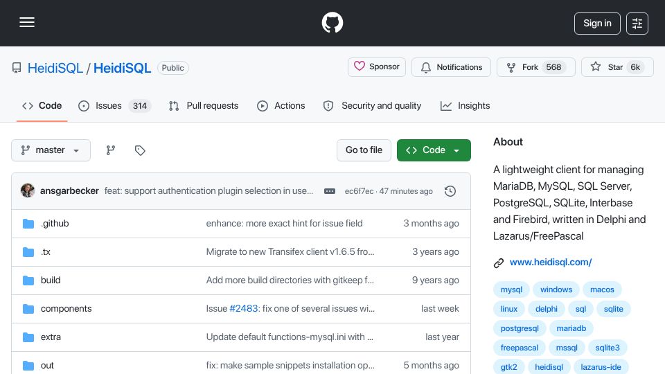Select the postgresql topic tag
The height and width of the screenshot is (374, 665).
(520, 328)
